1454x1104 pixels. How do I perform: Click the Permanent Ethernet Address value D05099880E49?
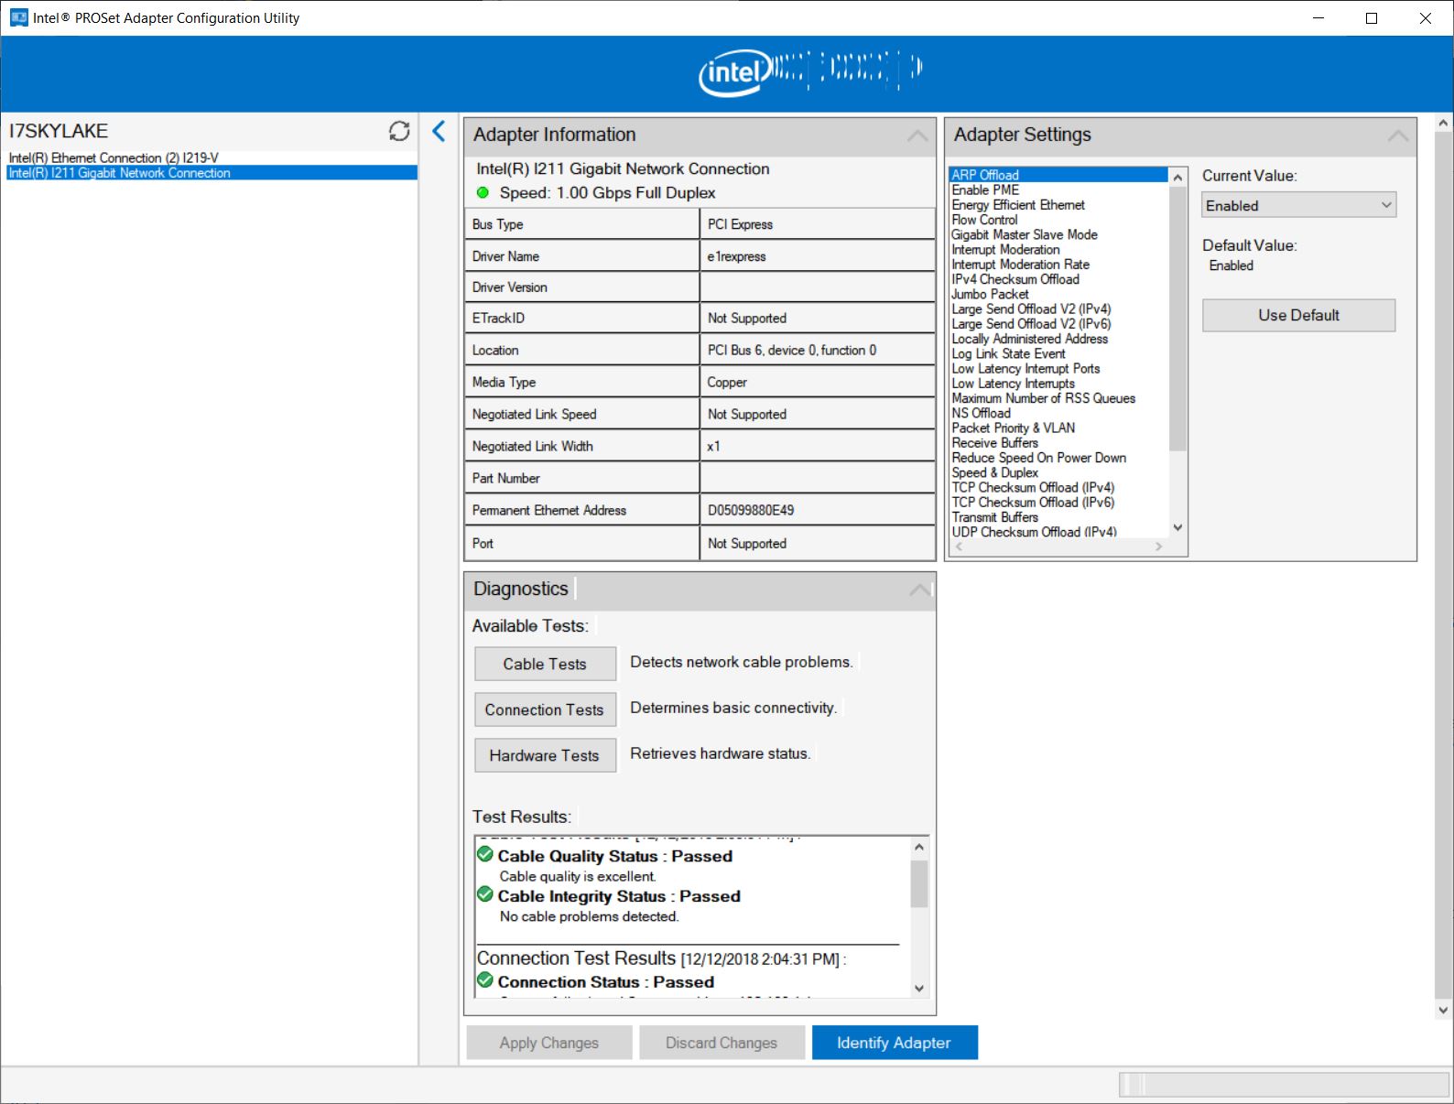(751, 510)
